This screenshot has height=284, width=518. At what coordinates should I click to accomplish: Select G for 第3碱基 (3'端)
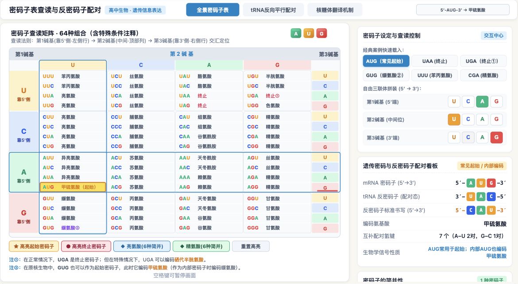coord(496,137)
